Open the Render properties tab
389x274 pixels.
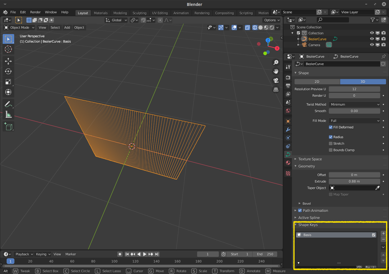point(288,77)
